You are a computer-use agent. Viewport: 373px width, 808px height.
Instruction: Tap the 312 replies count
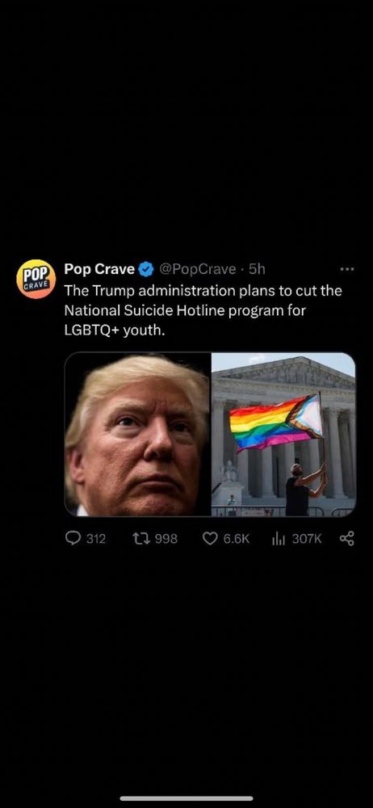point(96,538)
